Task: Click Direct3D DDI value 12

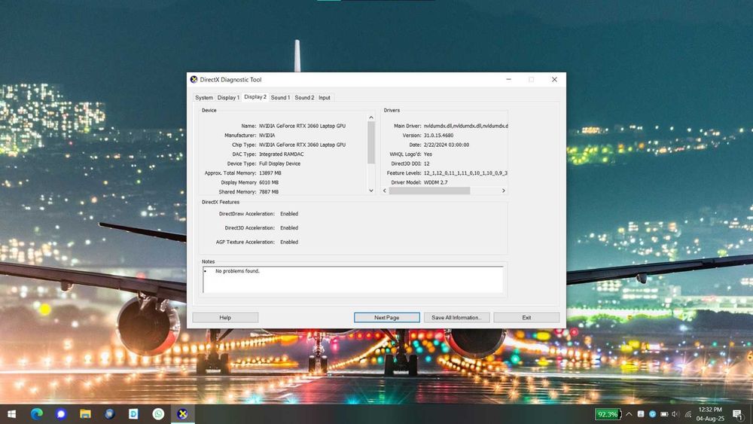Action: (426, 163)
